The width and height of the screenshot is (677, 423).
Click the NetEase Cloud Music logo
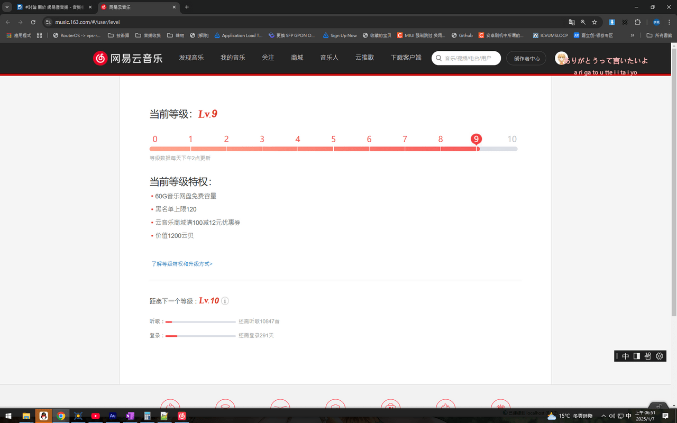127,58
